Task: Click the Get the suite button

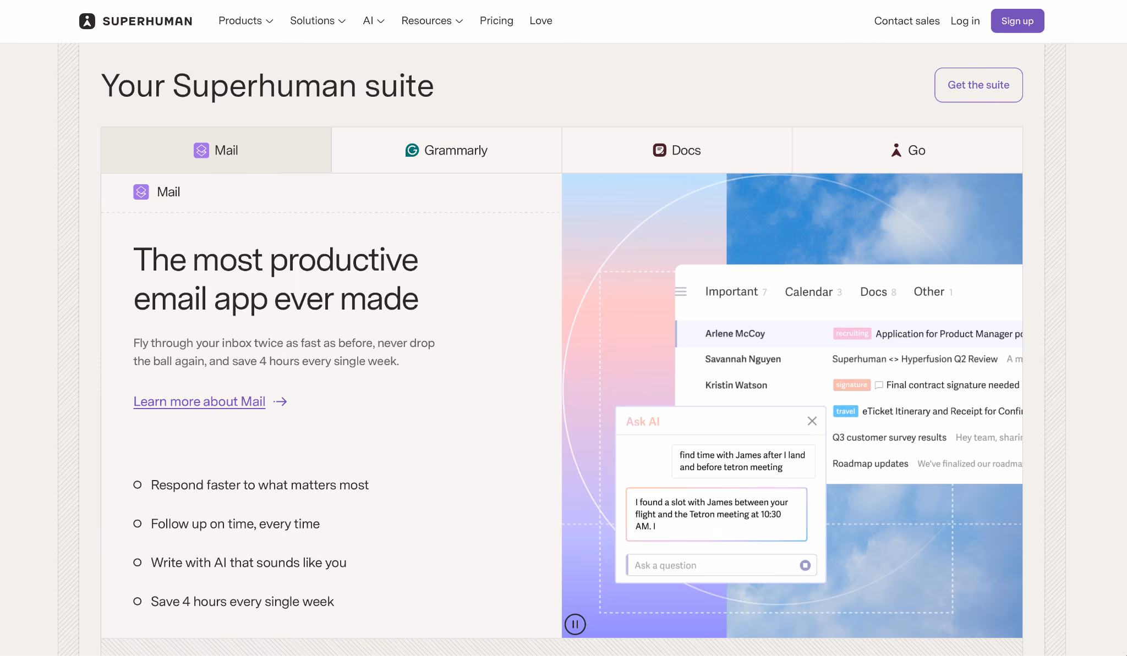Action: pos(978,85)
